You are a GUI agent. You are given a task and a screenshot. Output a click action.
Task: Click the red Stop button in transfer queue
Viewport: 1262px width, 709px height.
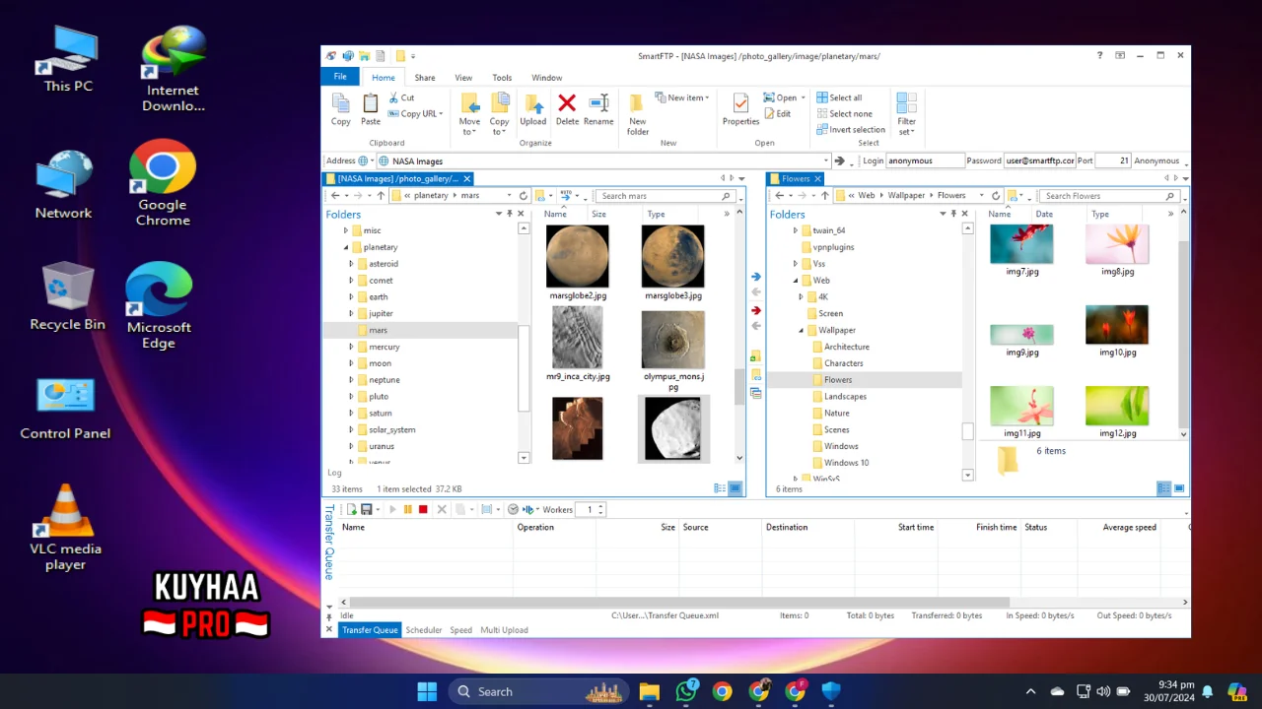423,509
